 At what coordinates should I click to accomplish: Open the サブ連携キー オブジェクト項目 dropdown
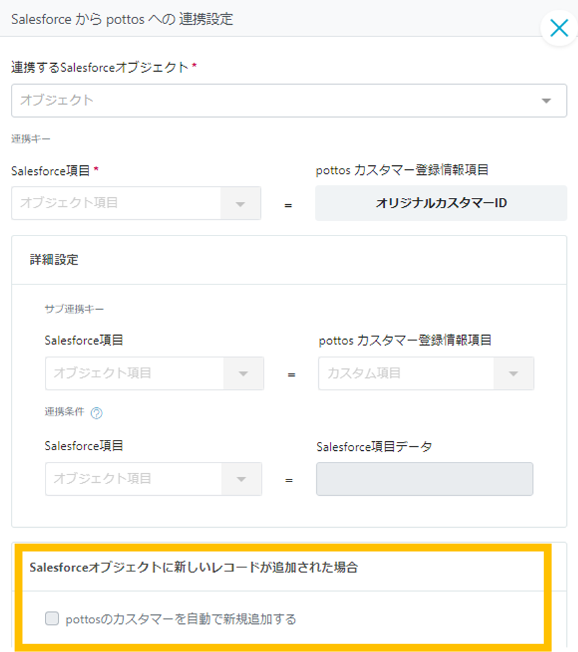pyautogui.click(x=154, y=373)
